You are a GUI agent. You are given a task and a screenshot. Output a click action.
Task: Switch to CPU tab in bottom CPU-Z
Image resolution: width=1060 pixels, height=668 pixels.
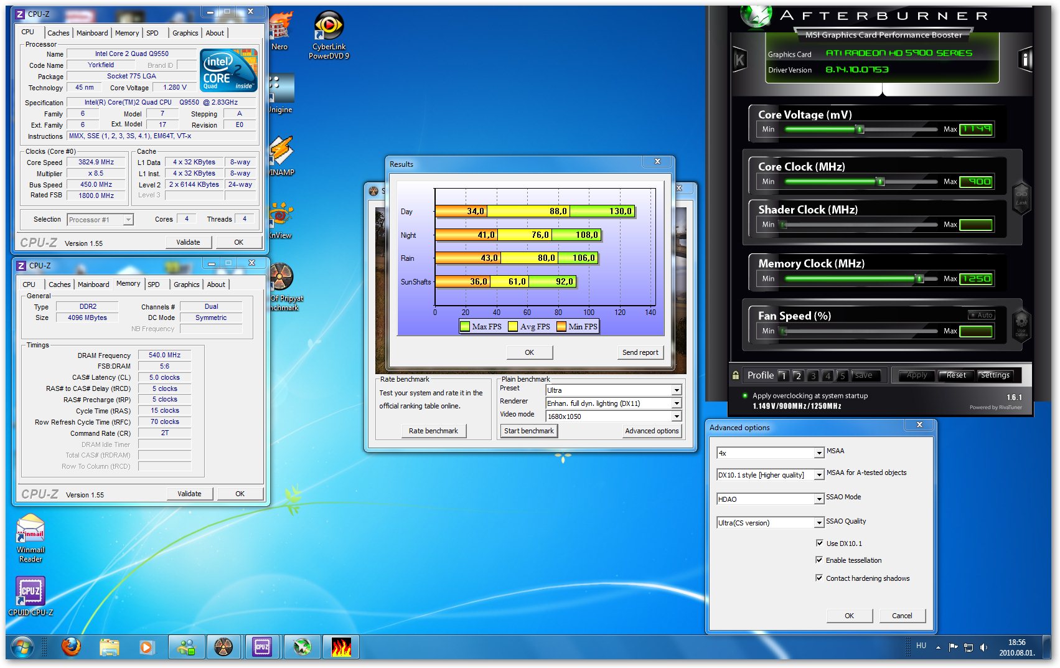(x=29, y=285)
